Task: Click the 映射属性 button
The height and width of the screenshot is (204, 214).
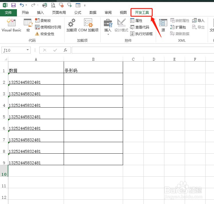Action: [x=180, y=20]
